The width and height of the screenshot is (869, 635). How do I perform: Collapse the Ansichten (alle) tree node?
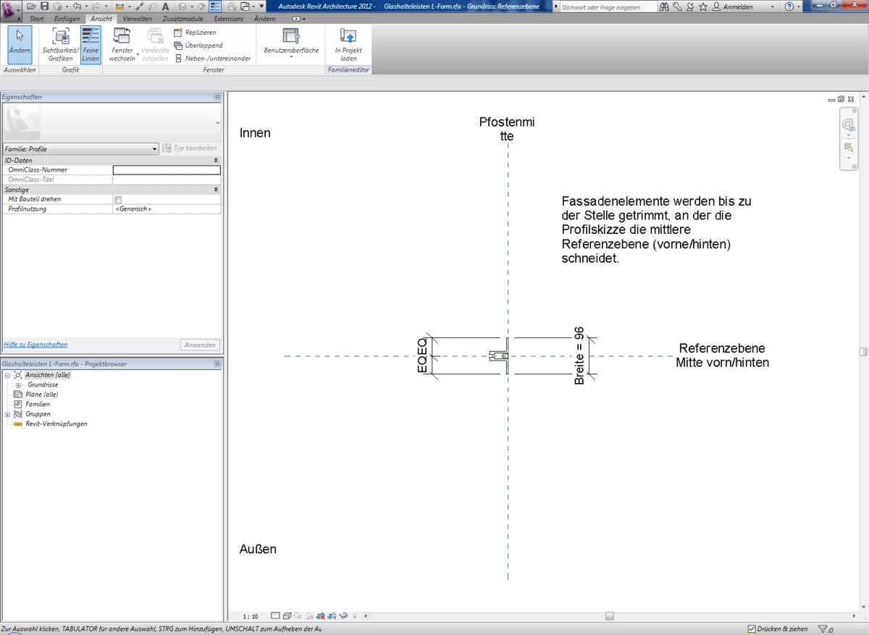(x=7, y=375)
